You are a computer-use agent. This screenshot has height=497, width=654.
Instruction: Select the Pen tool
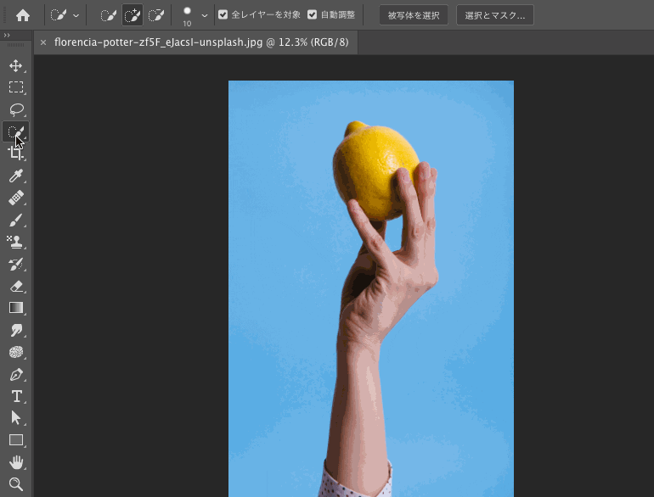coord(16,374)
